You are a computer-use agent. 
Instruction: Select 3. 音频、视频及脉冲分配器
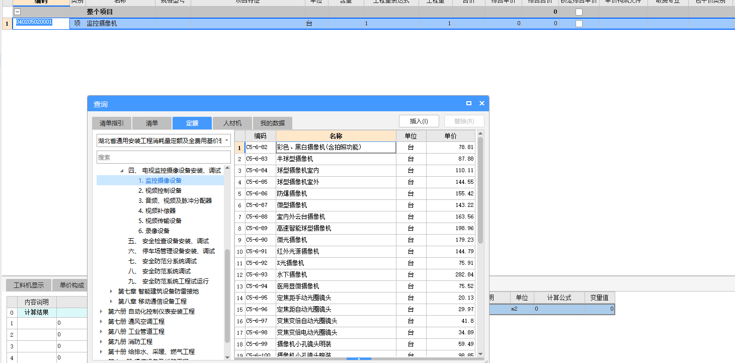coord(175,201)
